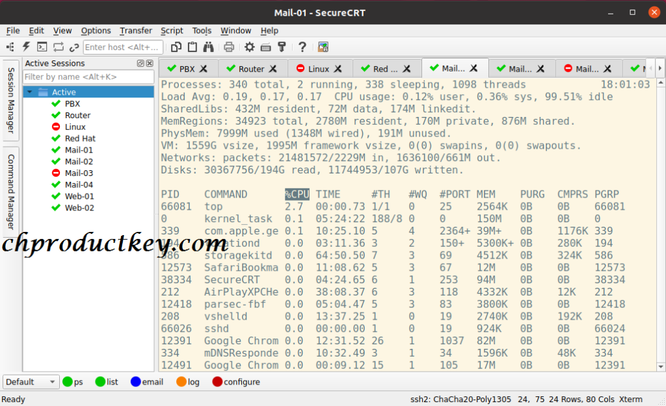The width and height of the screenshot is (666, 406).
Task: Show more tabs with the right arrow
Action: tap(659, 68)
